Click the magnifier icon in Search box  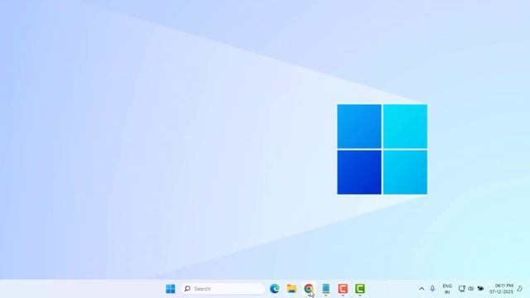click(187, 289)
